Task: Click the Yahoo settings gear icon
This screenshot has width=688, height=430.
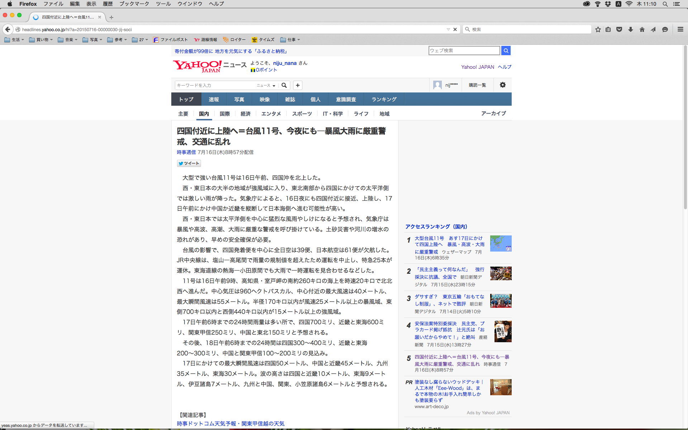Action: 503,85
